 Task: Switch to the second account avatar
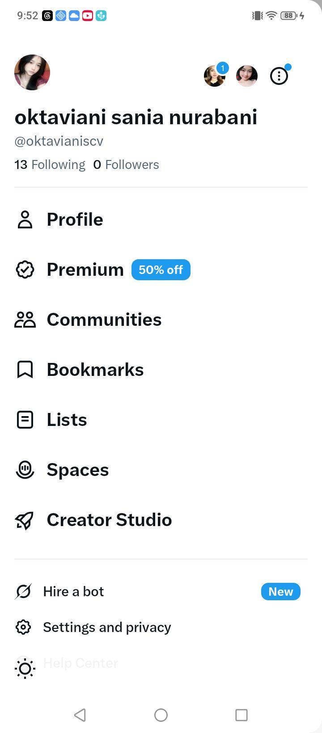247,76
